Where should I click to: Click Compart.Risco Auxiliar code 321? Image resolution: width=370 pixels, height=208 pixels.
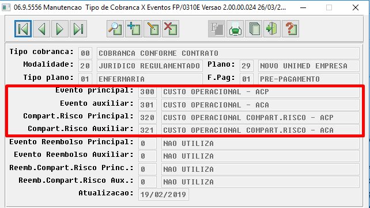coord(148,130)
